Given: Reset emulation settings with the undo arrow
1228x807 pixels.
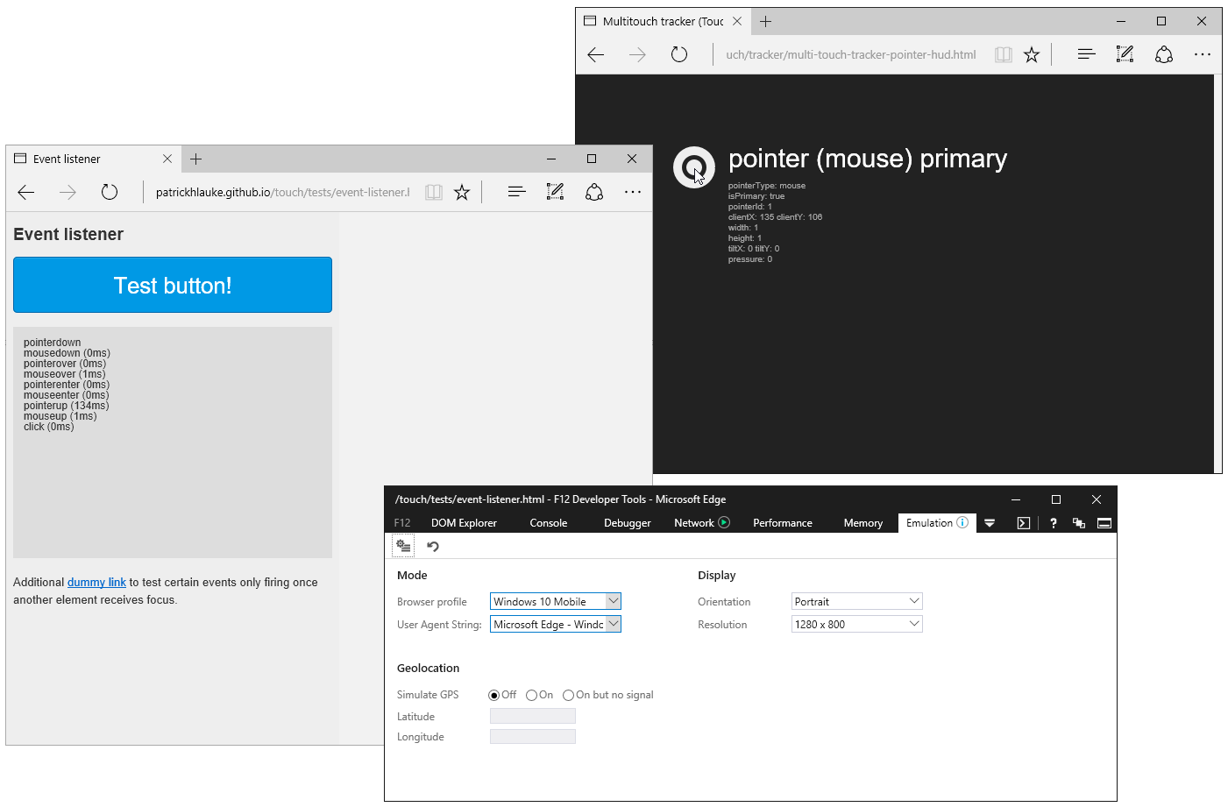Looking at the screenshot, I should (433, 547).
